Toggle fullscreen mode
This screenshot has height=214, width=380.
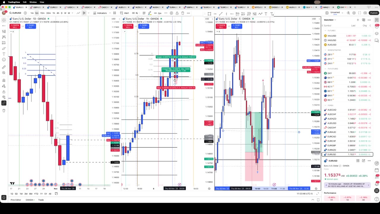pyautogui.click(x=360, y=13)
